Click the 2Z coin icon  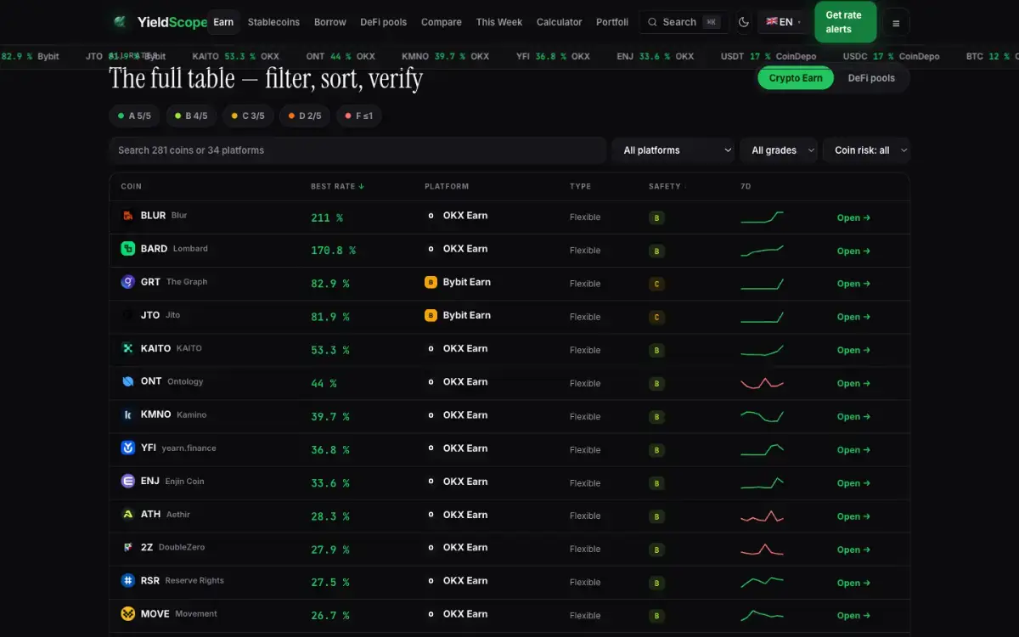pyautogui.click(x=128, y=547)
